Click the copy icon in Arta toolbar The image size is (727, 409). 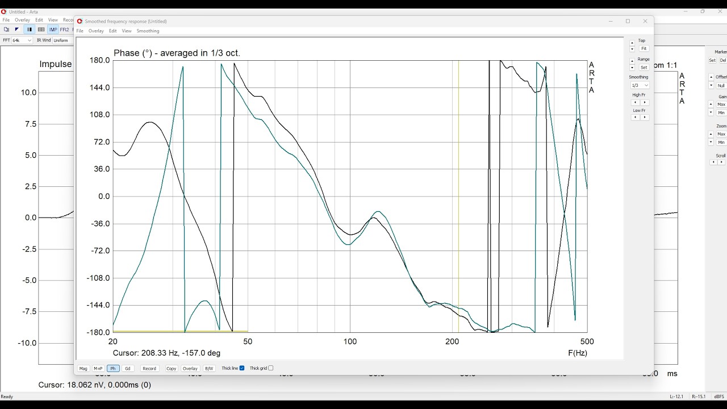[x=6, y=30]
